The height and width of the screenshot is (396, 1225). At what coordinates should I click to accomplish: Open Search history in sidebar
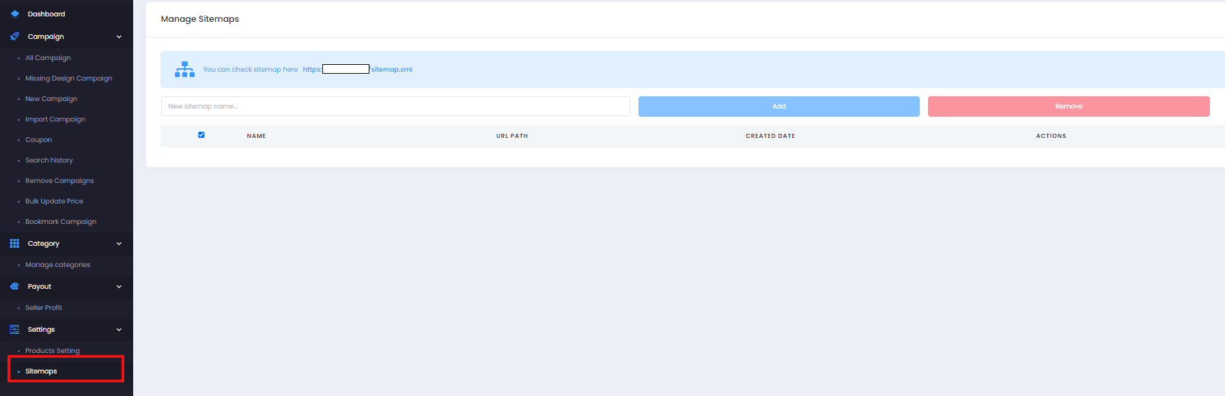click(x=49, y=160)
